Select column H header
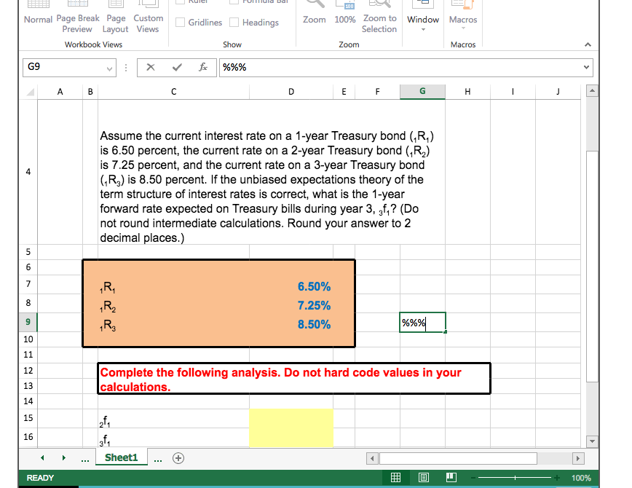This screenshot has width=632, height=488. pyautogui.click(x=467, y=92)
